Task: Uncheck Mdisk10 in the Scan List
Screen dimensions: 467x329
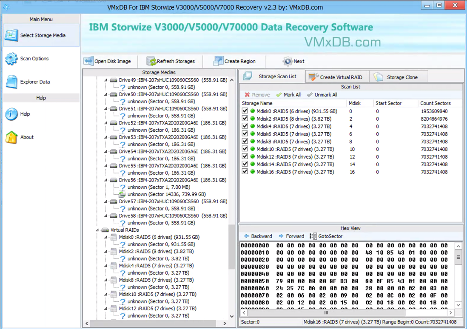Action: coord(245,149)
